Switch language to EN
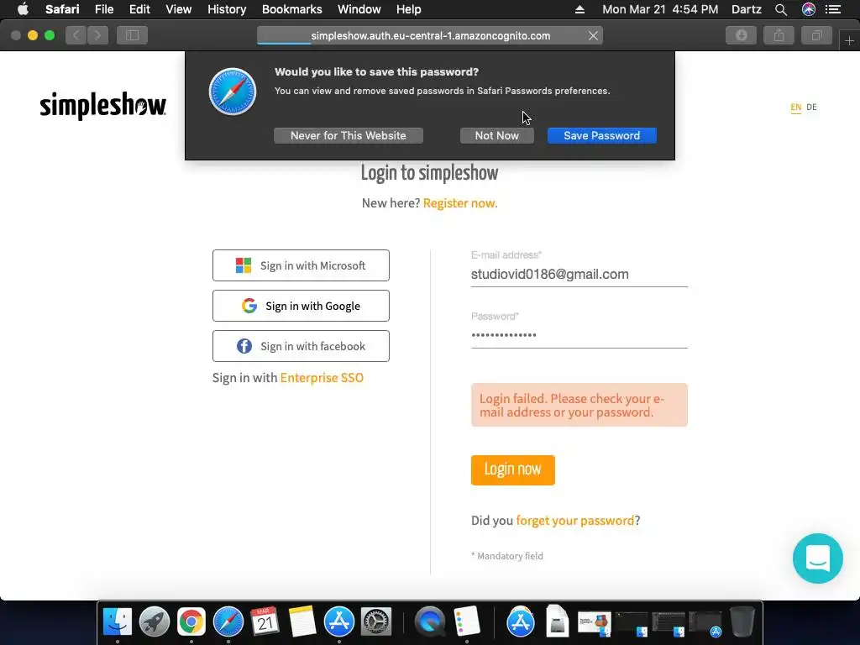 click(x=796, y=107)
